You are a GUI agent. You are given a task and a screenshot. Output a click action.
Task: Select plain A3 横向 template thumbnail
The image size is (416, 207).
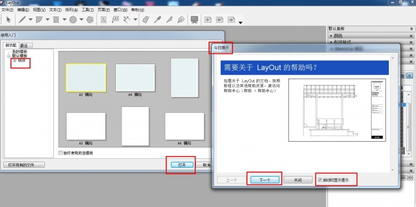(x=86, y=126)
